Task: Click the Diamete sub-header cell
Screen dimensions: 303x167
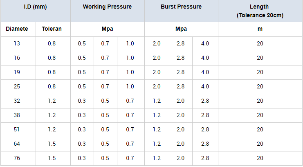Action: (x=17, y=29)
